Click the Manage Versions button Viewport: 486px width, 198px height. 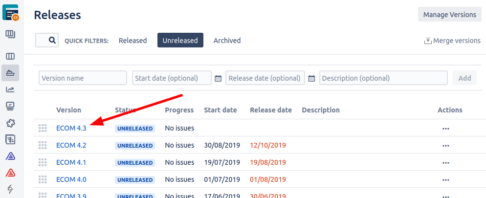[x=449, y=15]
